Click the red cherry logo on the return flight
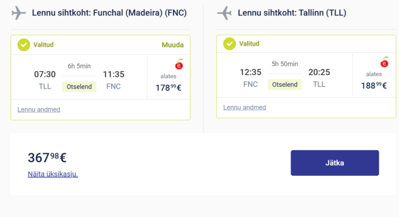 click(385, 62)
